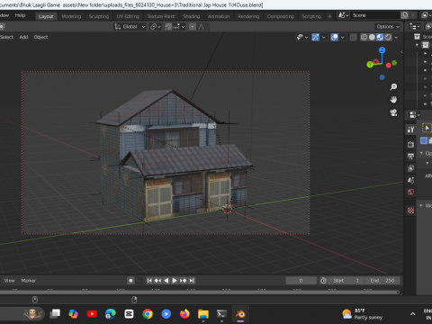Switch to the Rendering workspace tab

coord(248,16)
